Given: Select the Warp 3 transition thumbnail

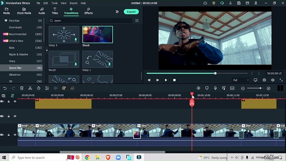Looking at the screenshot, I should coord(64,34).
